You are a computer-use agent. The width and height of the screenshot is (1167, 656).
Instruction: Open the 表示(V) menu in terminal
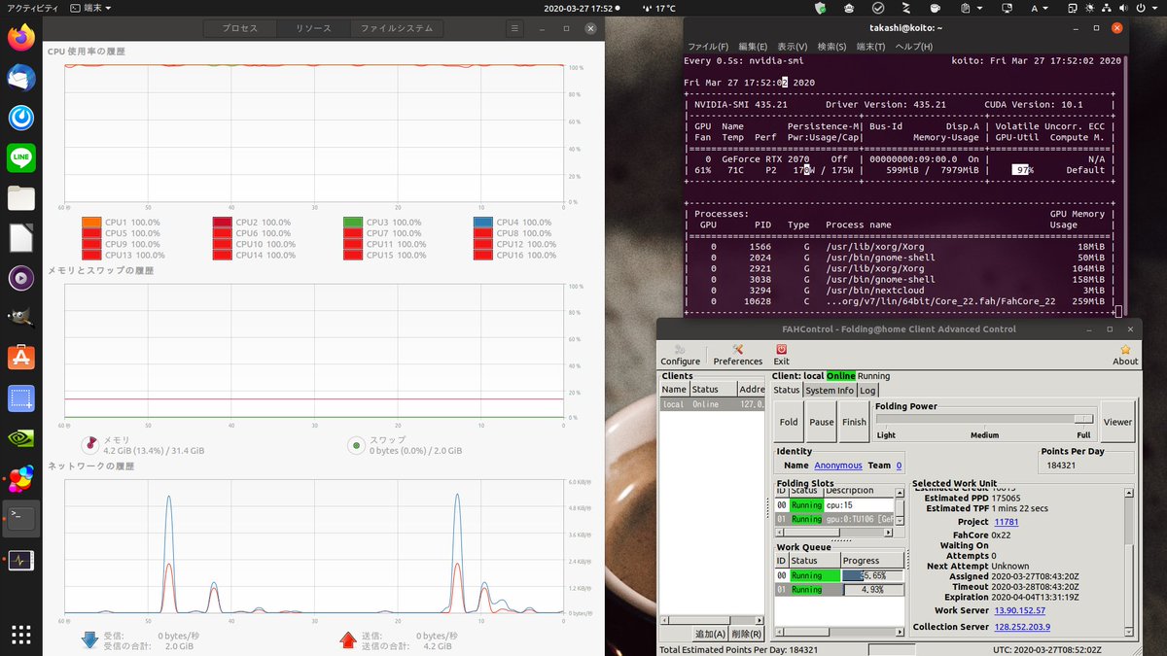click(x=793, y=47)
